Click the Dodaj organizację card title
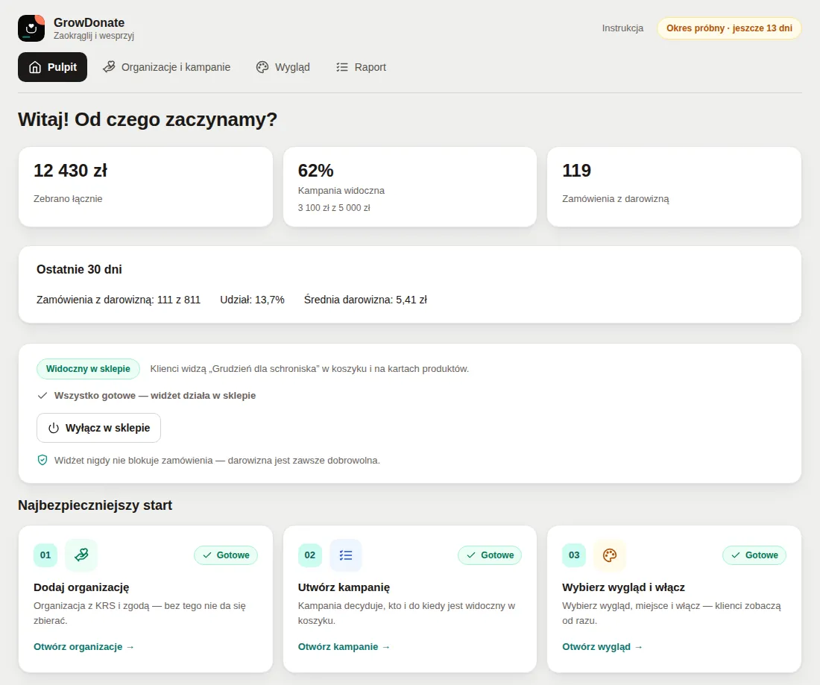 click(x=81, y=587)
